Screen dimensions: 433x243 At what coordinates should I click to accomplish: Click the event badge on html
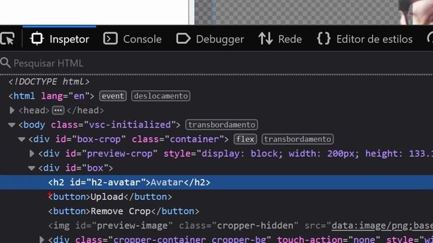point(113,96)
